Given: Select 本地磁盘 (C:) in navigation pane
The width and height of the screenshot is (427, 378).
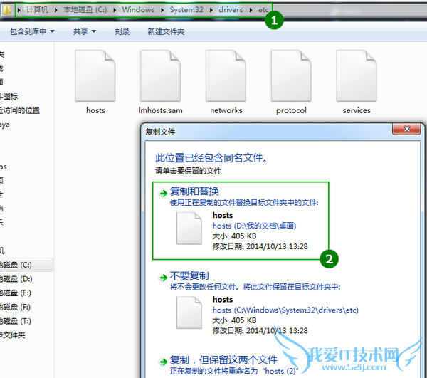Looking at the screenshot, I should [x=26, y=265].
